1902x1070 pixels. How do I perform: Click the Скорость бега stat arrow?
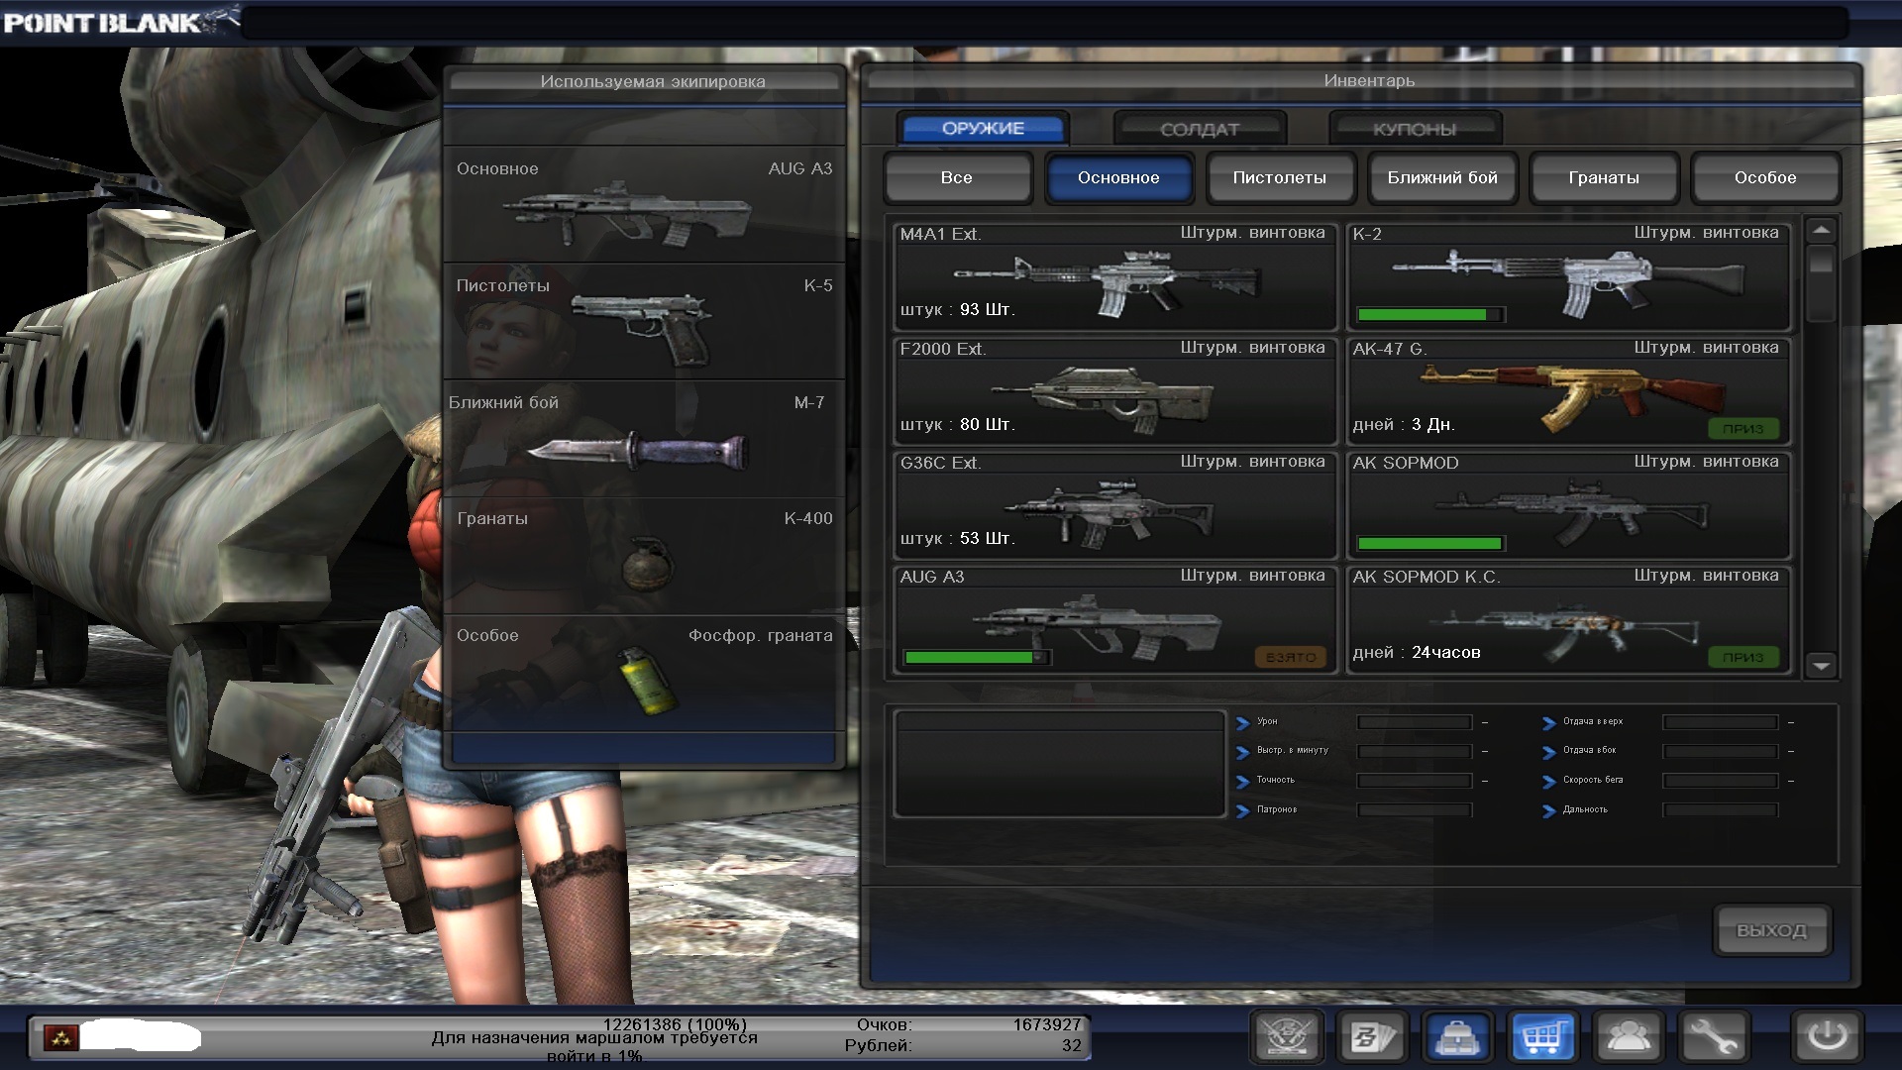coord(1549,782)
